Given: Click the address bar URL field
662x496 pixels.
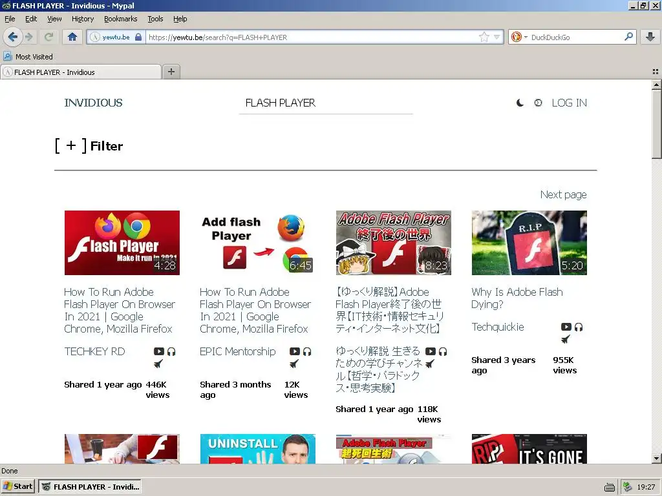Looking at the screenshot, I should click(312, 37).
